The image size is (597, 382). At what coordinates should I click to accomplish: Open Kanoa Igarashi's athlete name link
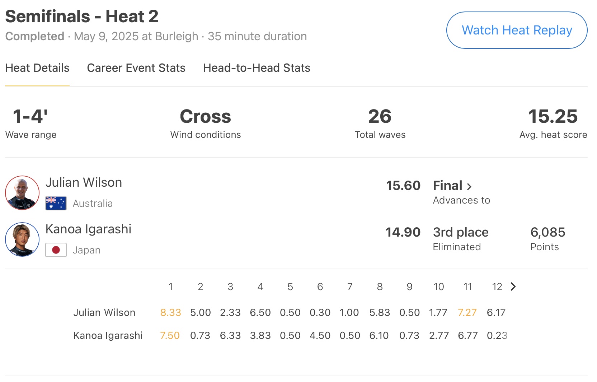[x=88, y=229]
